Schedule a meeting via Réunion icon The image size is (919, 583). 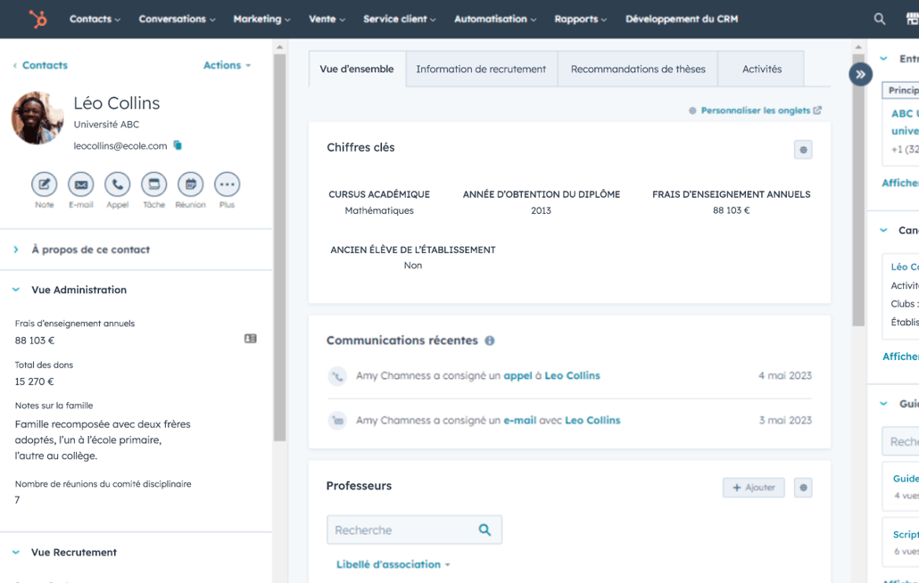pos(190,185)
